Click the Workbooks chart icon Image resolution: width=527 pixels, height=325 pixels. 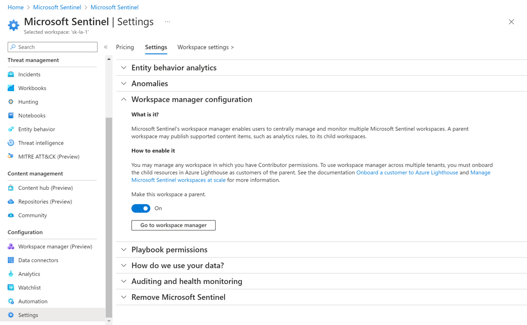click(11, 88)
